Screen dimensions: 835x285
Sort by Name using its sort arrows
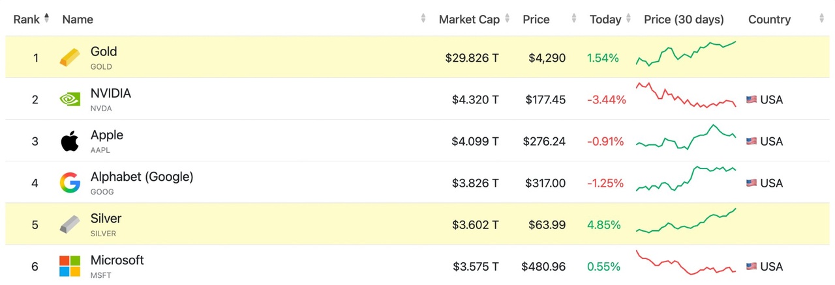(423, 19)
